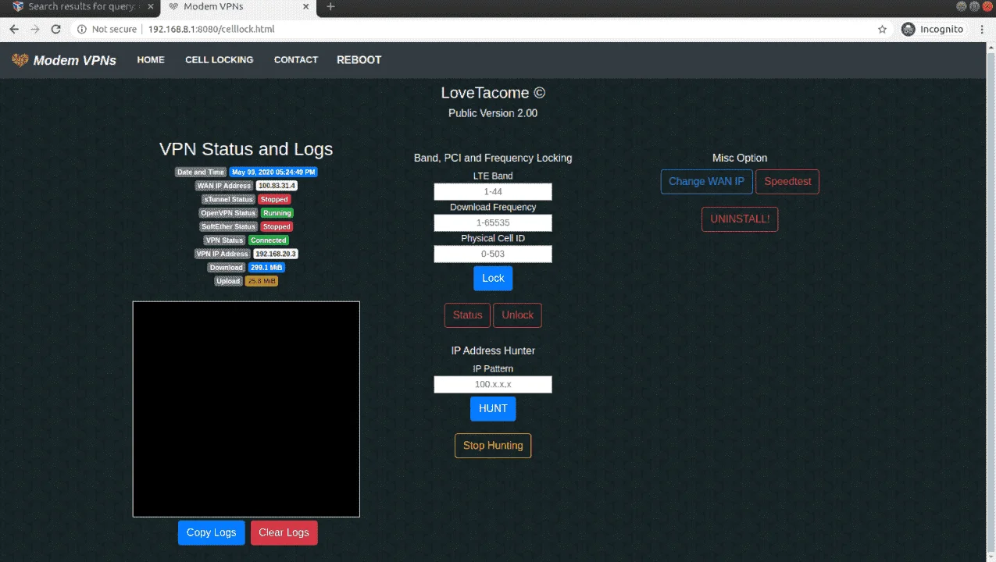
Task: Click inside the black logs area
Action: click(x=246, y=409)
